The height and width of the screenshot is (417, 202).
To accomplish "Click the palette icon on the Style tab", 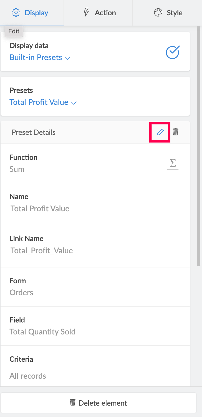I will pyautogui.click(x=158, y=13).
